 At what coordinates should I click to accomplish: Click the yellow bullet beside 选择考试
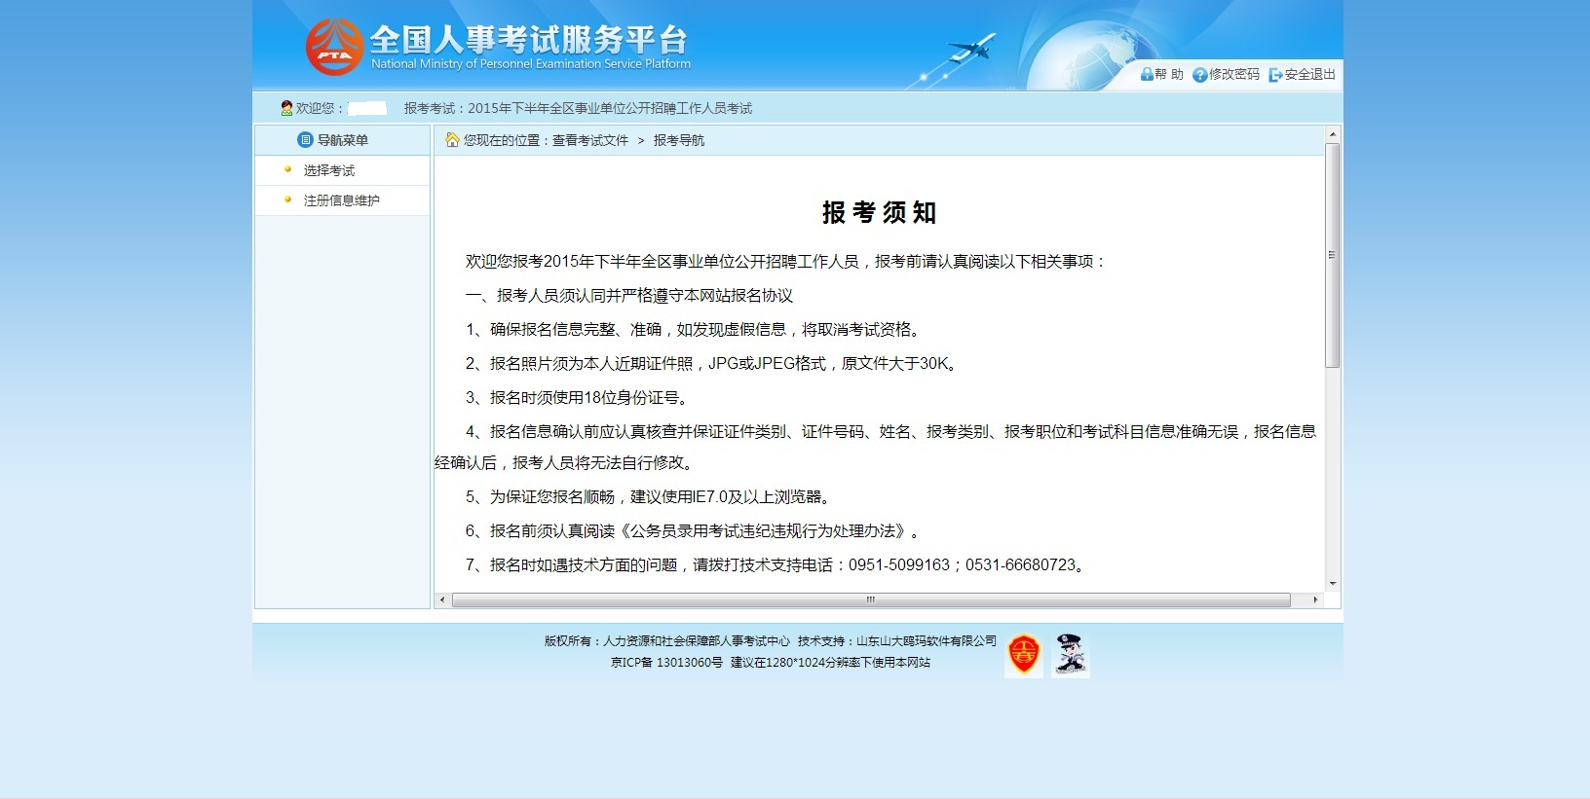click(x=287, y=169)
